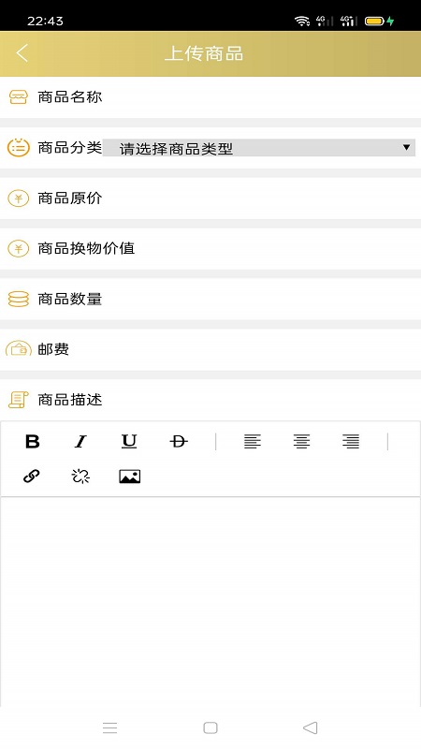Insert a hyperlink in the description

(x=32, y=477)
